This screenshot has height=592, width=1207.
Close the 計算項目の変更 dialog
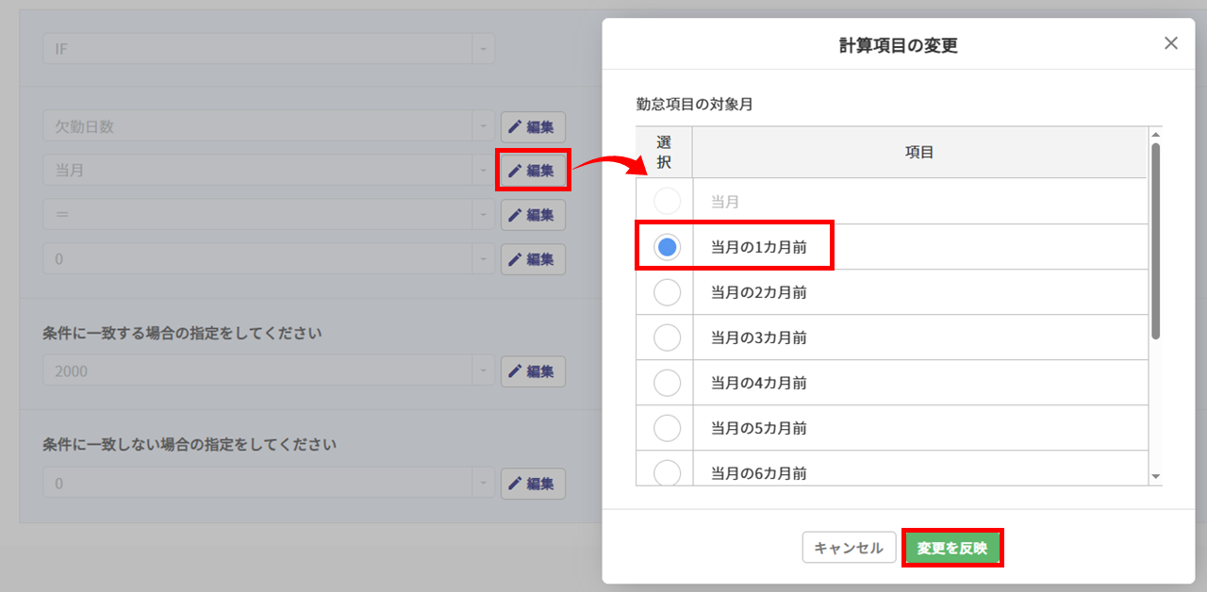(x=1171, y=43)
